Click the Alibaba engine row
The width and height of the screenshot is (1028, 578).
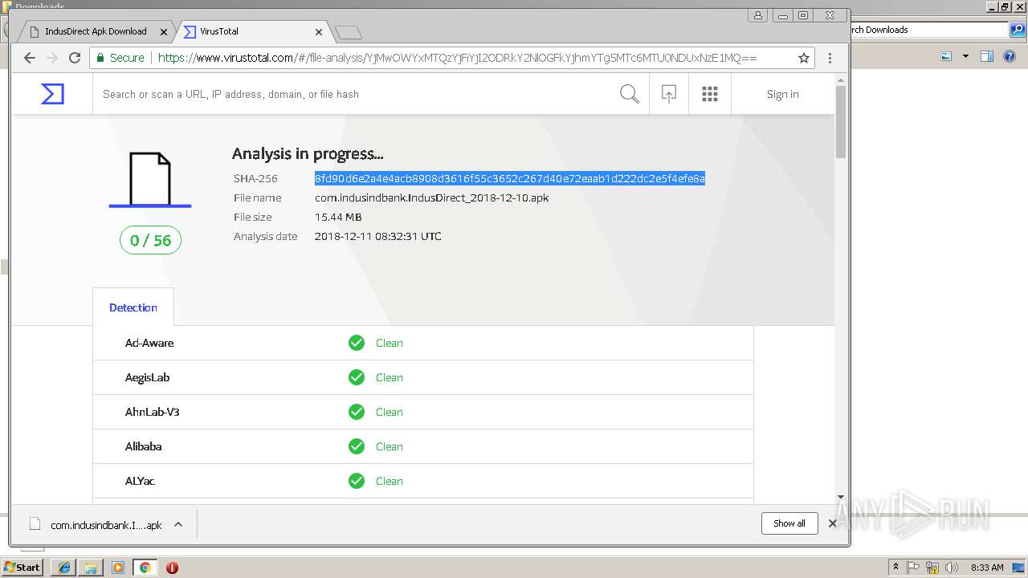(x=423, y=446)
